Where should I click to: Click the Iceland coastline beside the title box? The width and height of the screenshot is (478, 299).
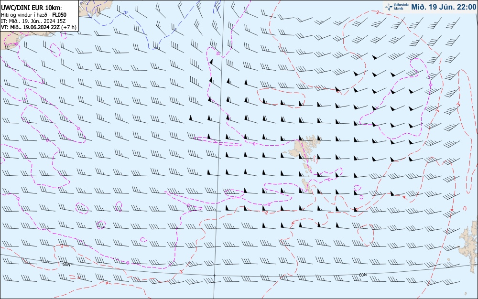coord(96,8)
